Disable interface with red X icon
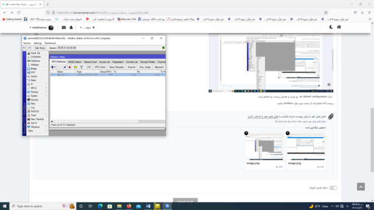 pos(70,67)
